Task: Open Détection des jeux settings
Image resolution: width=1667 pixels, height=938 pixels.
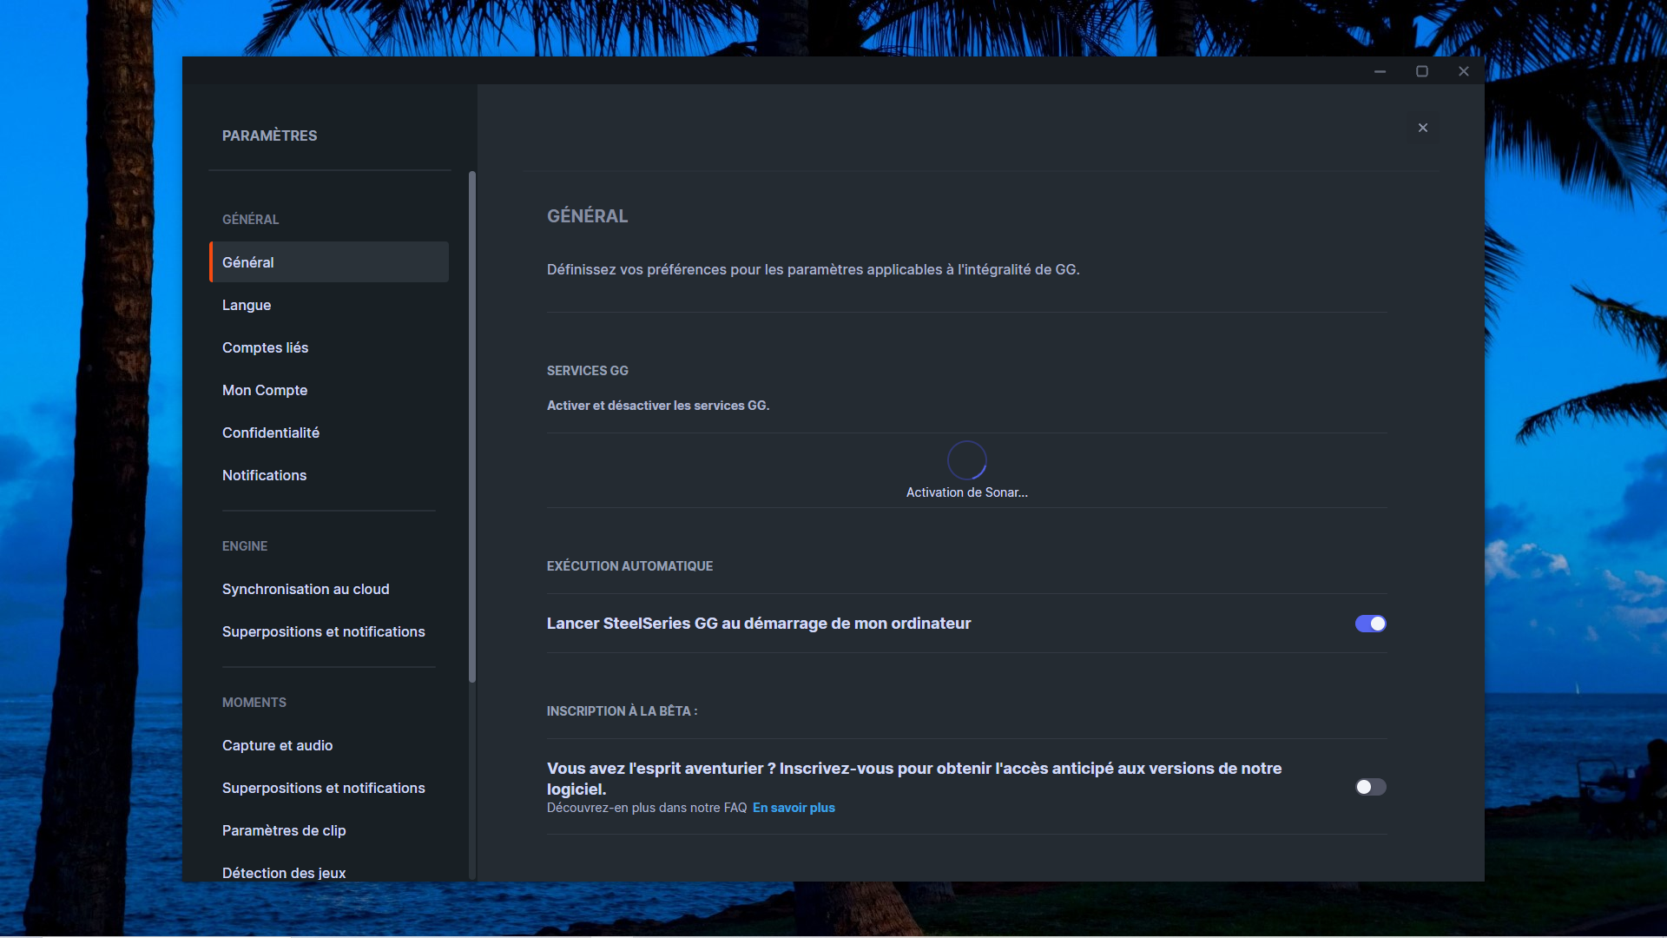Action: coord(329,871)
